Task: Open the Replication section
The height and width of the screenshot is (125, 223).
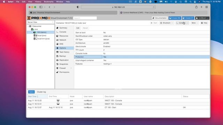Action: (64, 60)
